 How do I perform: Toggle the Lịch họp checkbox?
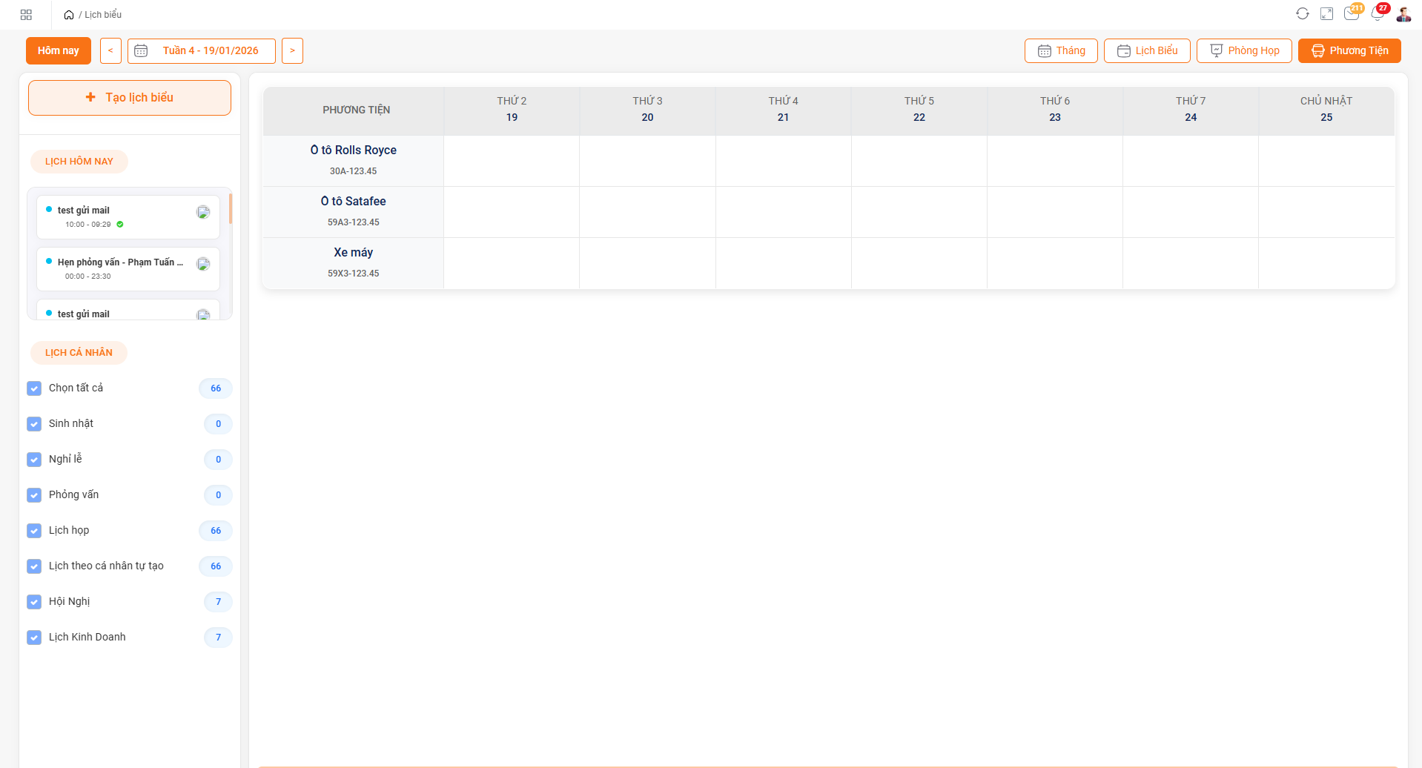click(34, 531)
